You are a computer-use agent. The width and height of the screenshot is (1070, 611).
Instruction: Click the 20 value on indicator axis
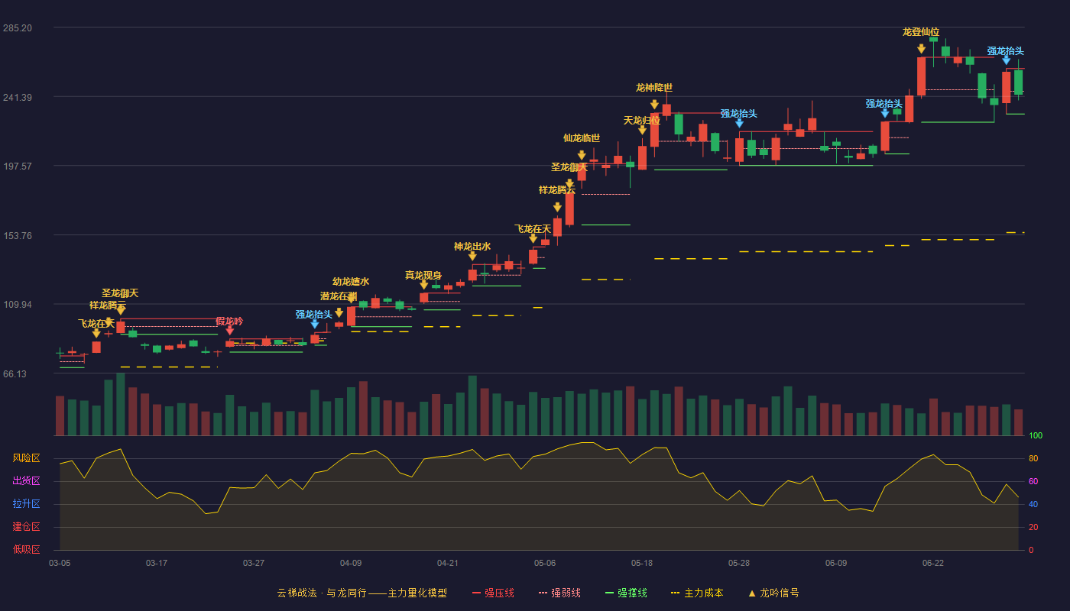pyautogui.click(x=1033, y=527)
